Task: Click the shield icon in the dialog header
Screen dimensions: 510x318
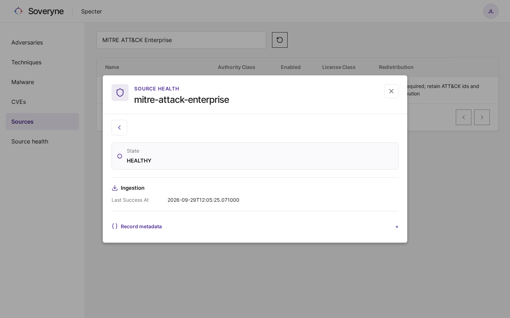Action: coord(120,93)
